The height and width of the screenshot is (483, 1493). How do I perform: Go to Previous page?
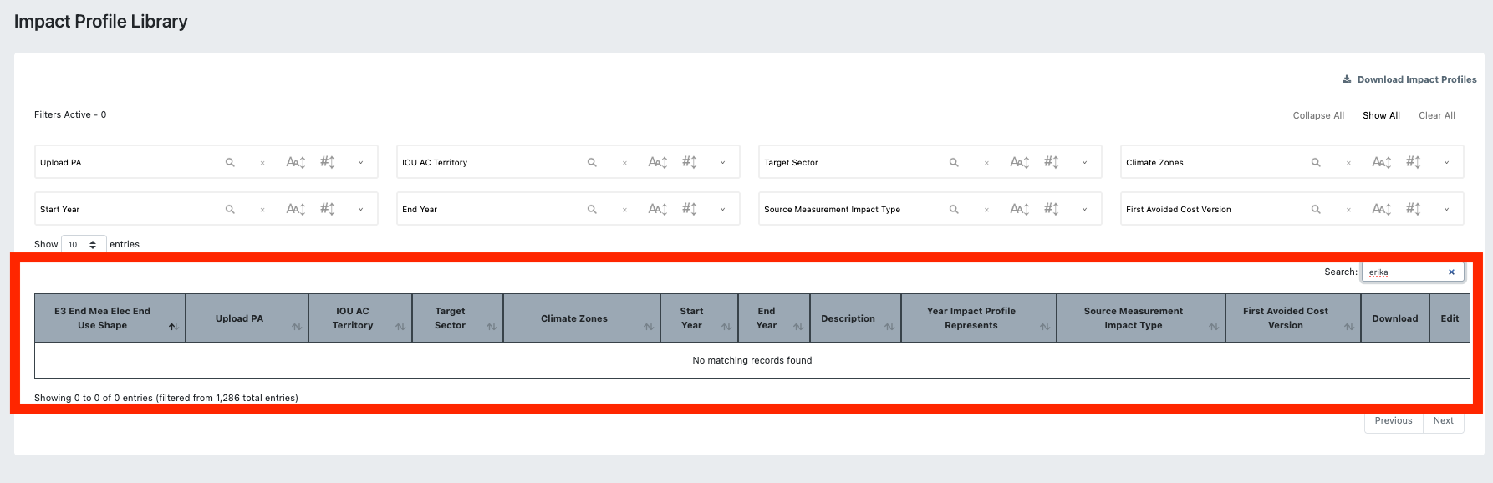tap(1394, 420)
